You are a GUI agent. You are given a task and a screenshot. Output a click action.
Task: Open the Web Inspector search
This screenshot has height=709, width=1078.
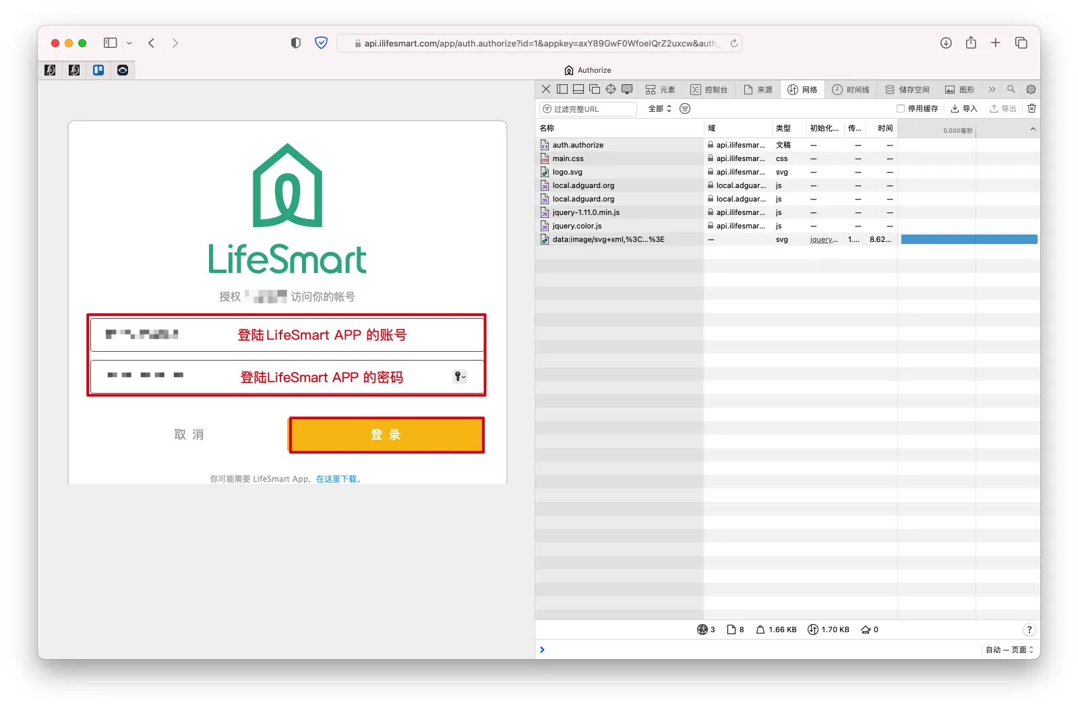[1011, 89]
